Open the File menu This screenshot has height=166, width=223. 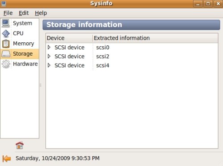coord(8,13)
